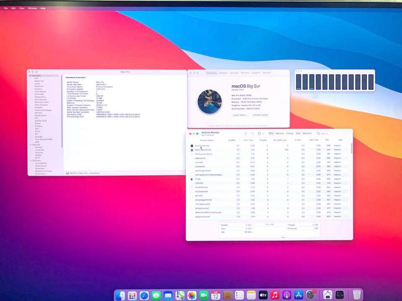This screenshot has height=301, width=402.
Task: Click the macOS Big Sur logo image
Action: tap(210, 102)
